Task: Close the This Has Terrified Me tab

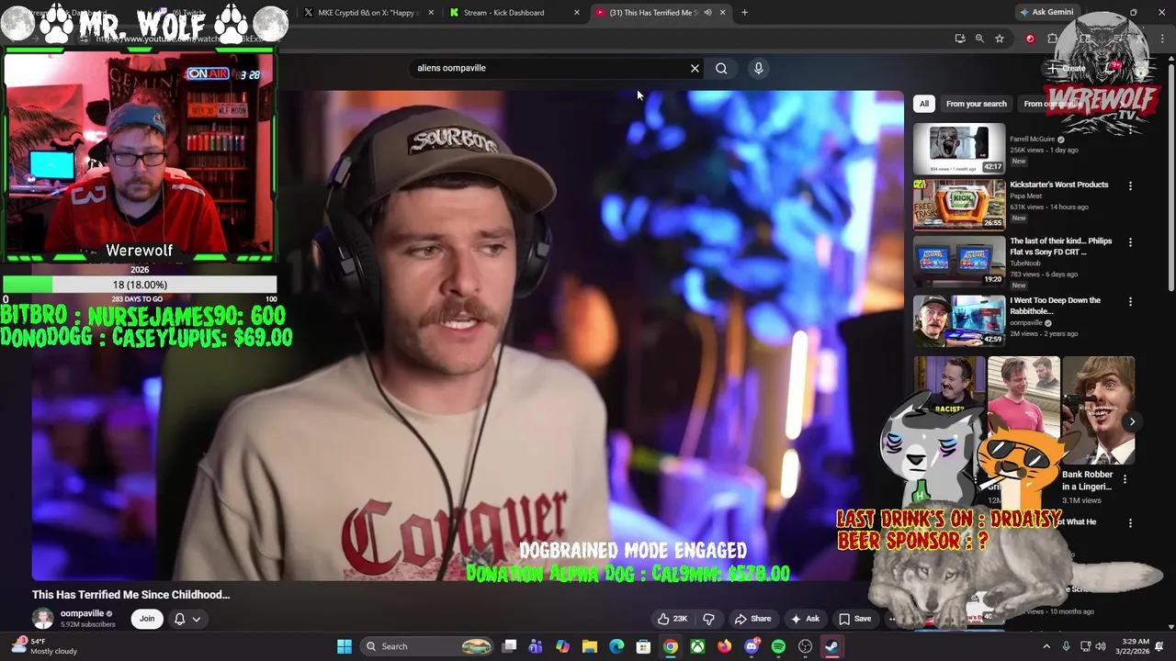Action: click(723, 13)
